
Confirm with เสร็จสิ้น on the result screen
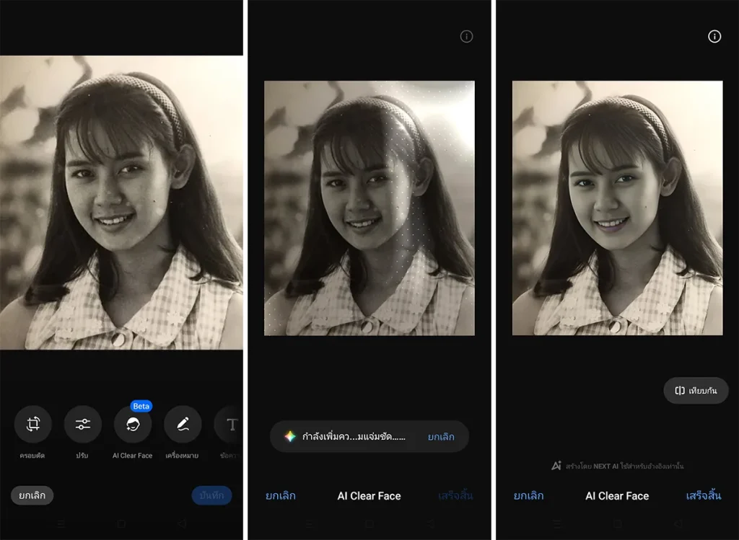click(703, 496)
